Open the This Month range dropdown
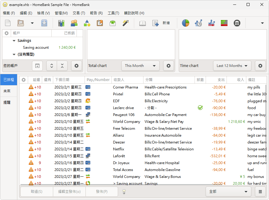The image size is (269, 200). pos(140,66)
